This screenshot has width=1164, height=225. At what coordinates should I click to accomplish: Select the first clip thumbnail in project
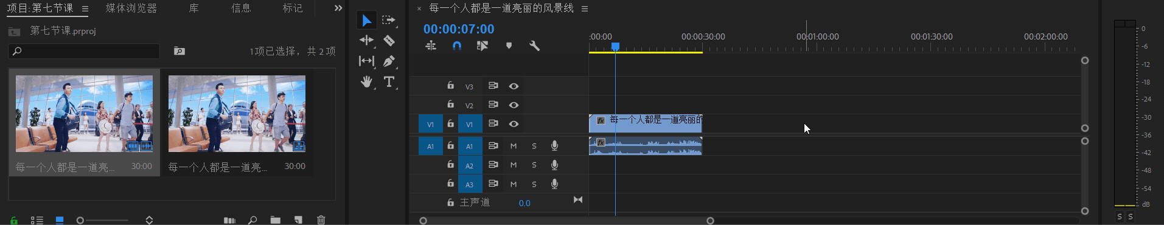pos(84,114)
